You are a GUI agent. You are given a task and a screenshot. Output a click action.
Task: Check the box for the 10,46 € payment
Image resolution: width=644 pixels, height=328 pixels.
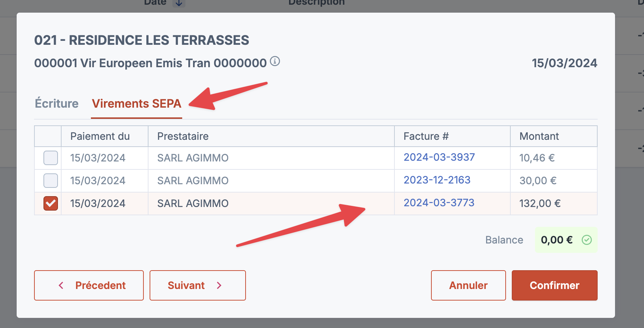coord(51,158)
